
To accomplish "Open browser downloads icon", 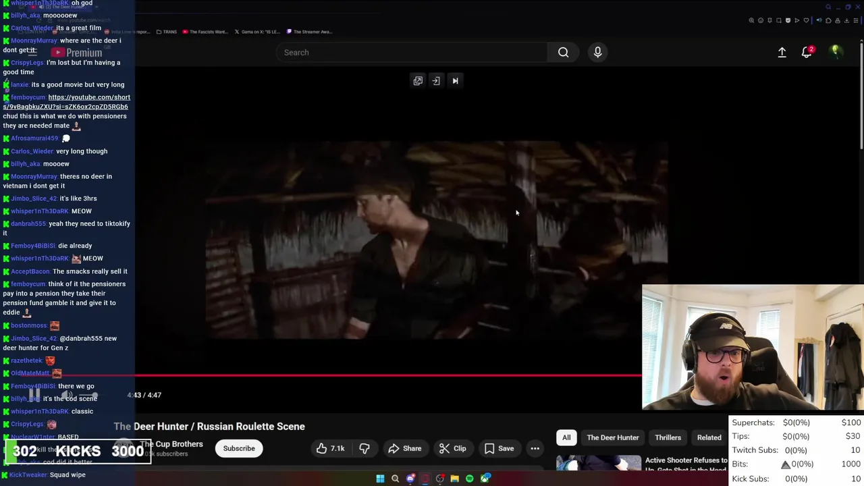I will click(846, 20).
